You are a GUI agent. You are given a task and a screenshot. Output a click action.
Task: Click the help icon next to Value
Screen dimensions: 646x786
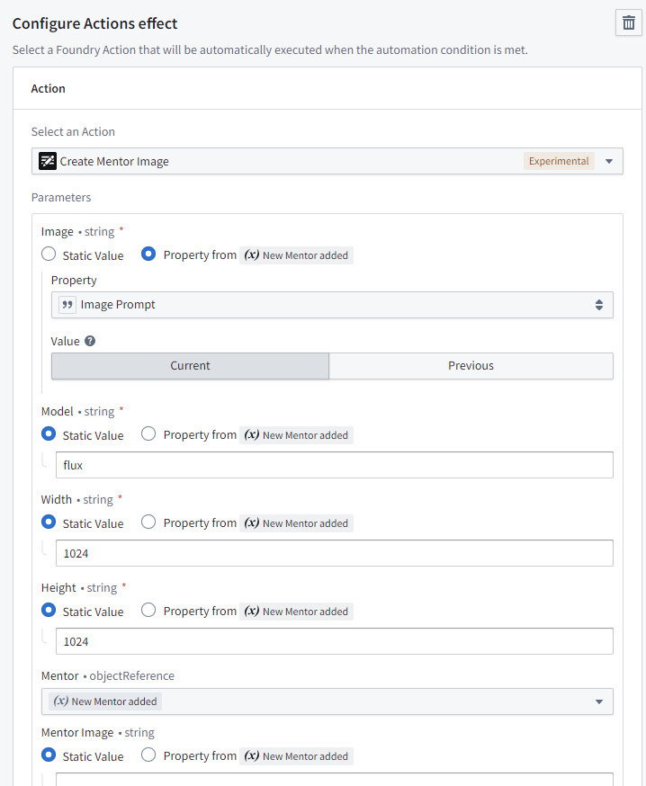pyautogui.click(x=90, y=342)
